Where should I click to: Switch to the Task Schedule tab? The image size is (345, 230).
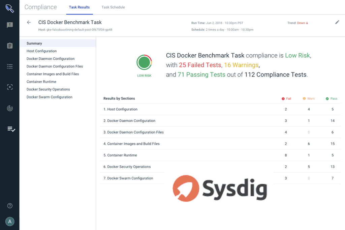click(113, 7)
